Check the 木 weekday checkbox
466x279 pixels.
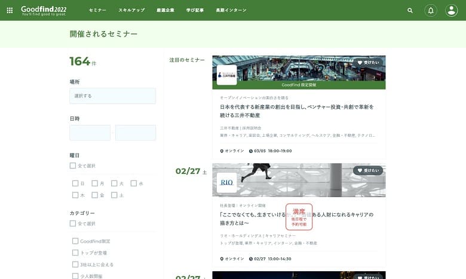click(x=75, y=195)
